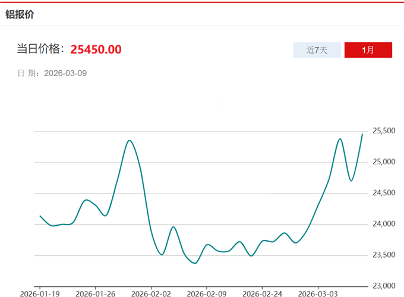This screenshot has height=297, width=404.
Task: Pick the 2026-02-09 x-axis tick label
Action: (206, 293)
